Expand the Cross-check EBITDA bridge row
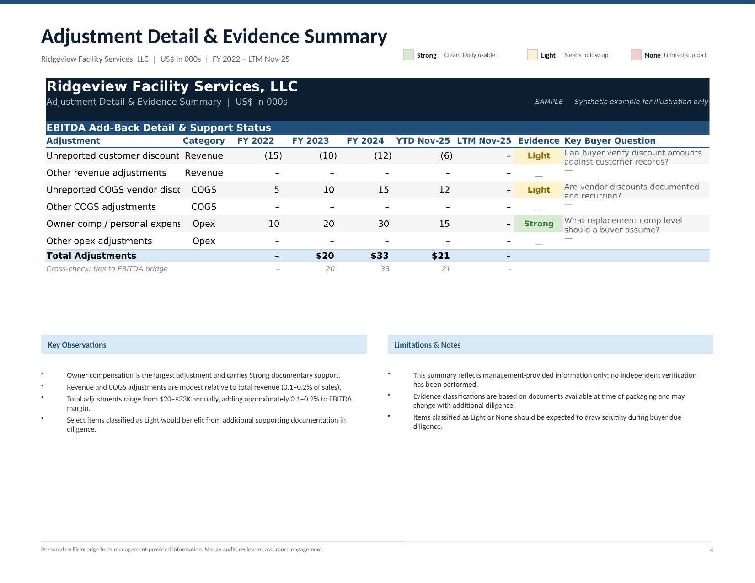The width and height of the screenshot is (755, 583). tap(107, 269)
